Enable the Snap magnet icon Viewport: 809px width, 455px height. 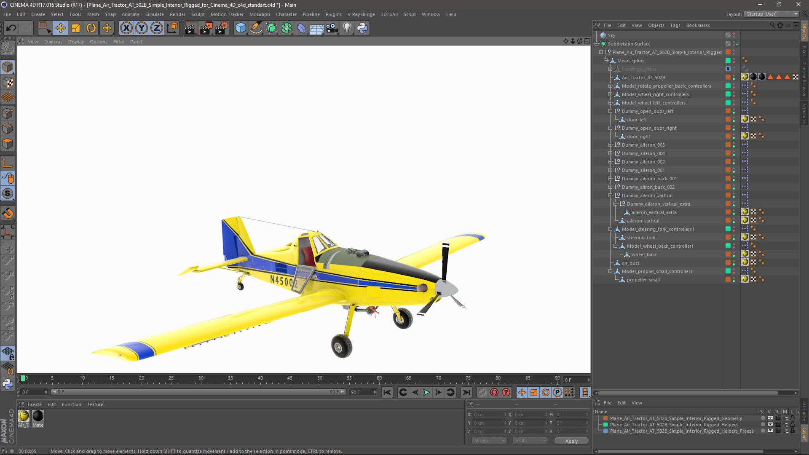click(x=8, y=213)
